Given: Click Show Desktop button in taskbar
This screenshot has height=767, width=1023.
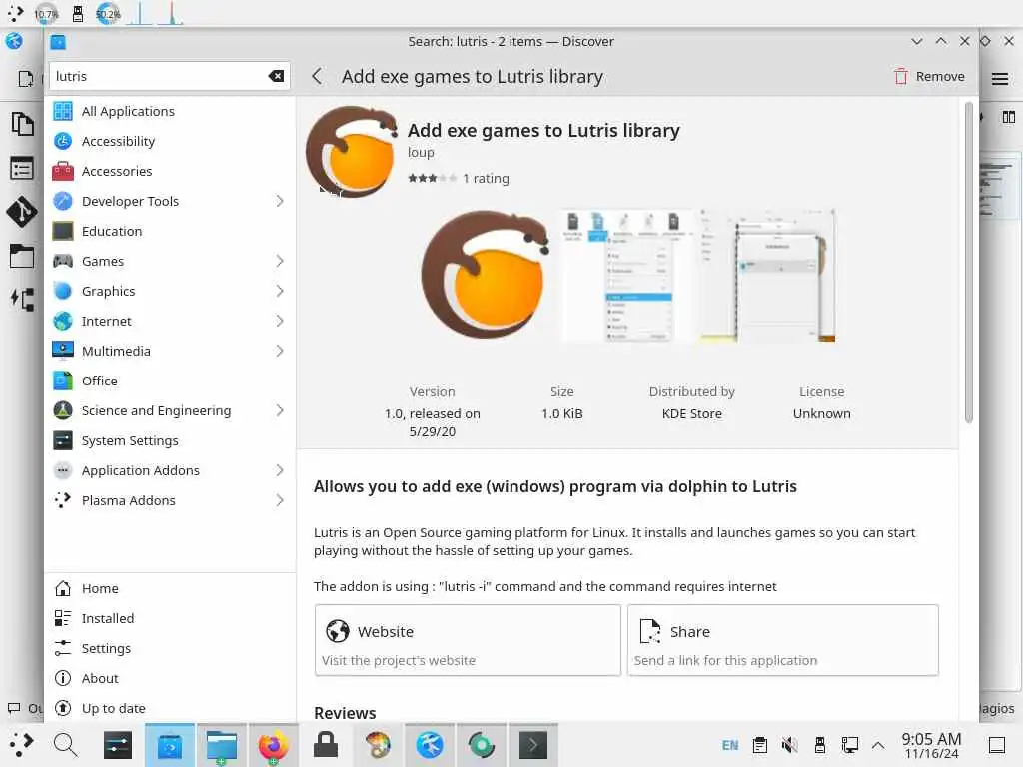Looking at the screenshot, I should point(997,745).
